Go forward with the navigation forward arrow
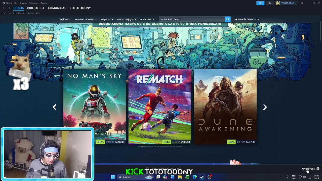The width and height of the screenshot is (322, 181). [x=9, y=8]
